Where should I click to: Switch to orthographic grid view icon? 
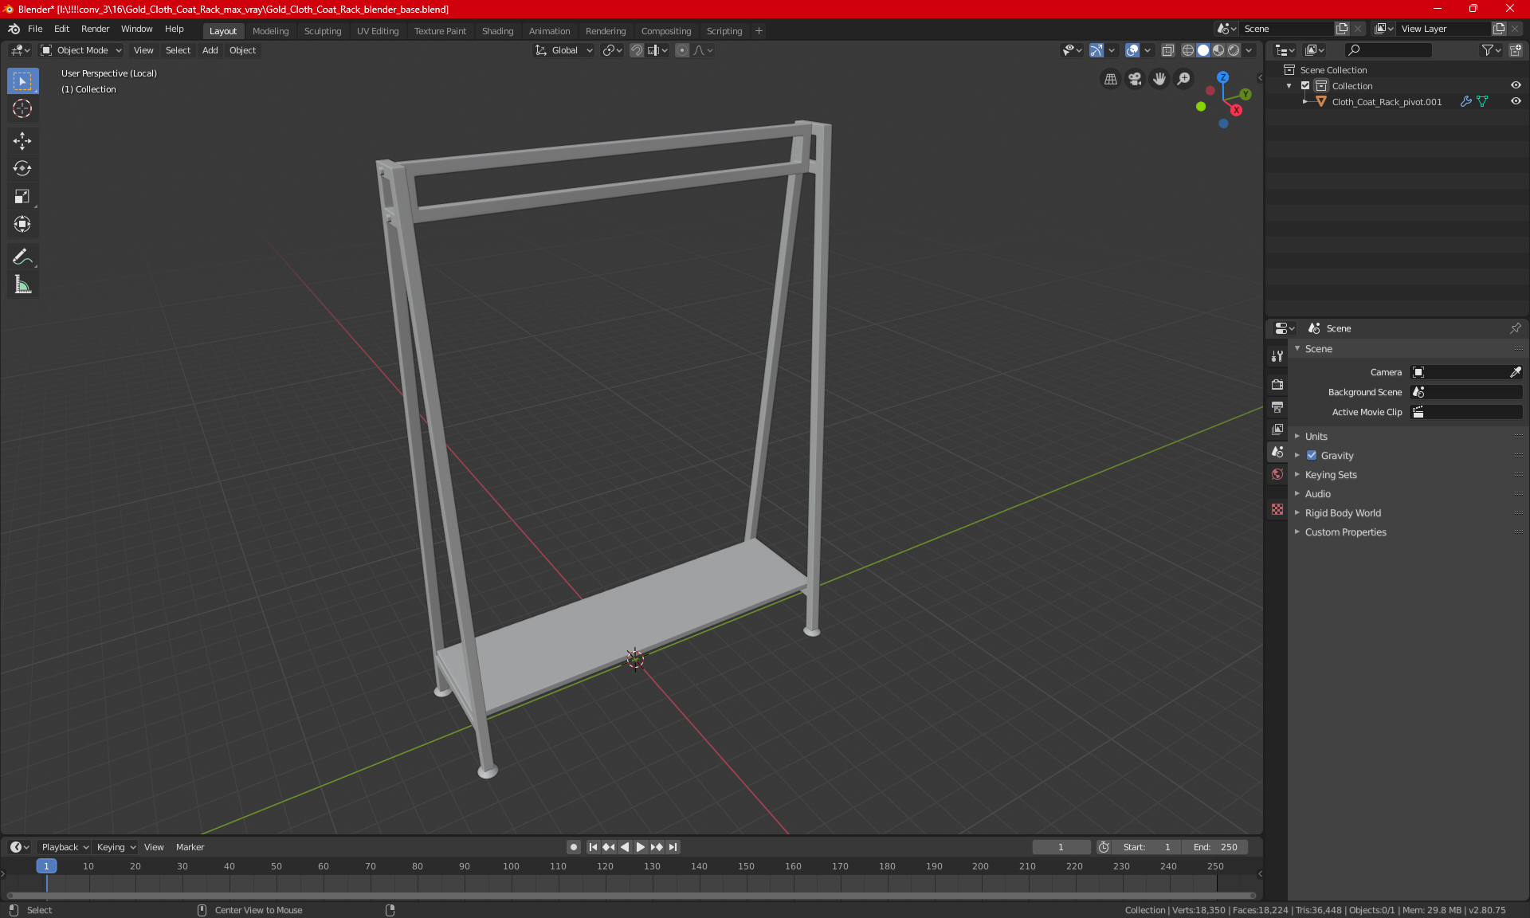(x=1110, y=79)
